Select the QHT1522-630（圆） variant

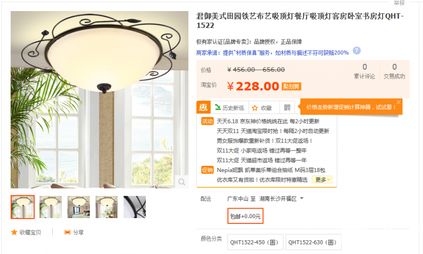(x=313, y=242)
